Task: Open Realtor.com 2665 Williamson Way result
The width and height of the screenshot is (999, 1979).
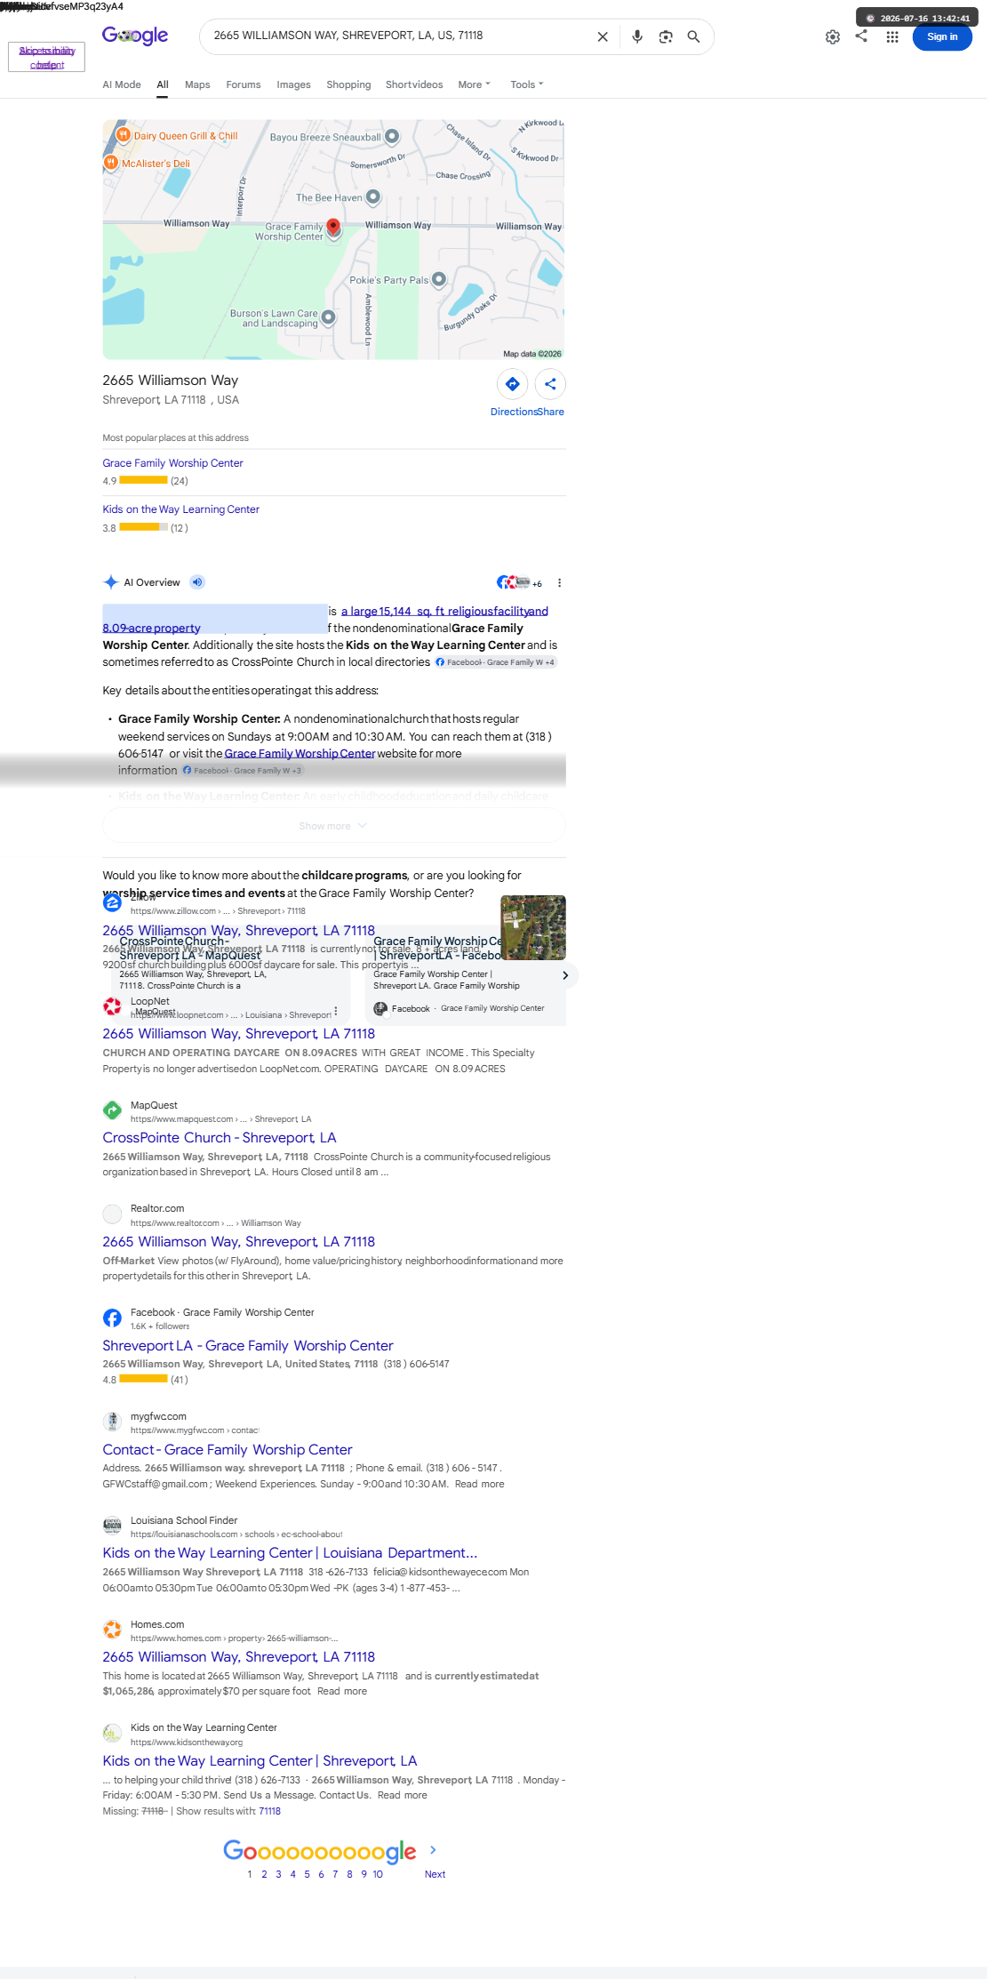Action: (x=238, y=1242)
